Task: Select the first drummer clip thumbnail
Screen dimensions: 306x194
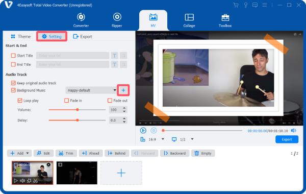Action: (x=33, y=173)
